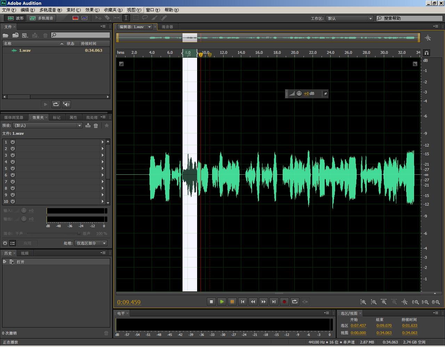Pause playback with the Pause button
The width and height of the screenshot is (445, 347).
(x=232, y=301)
